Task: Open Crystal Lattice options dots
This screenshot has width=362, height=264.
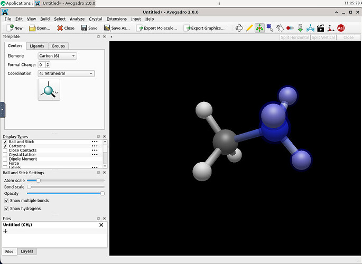Action: [x=95, y=155]
